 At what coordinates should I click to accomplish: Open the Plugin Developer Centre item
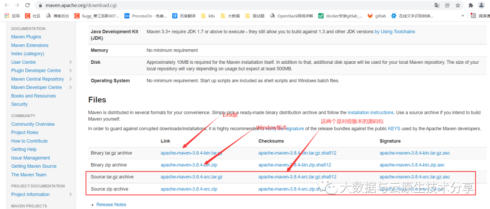tap(36, 71)
